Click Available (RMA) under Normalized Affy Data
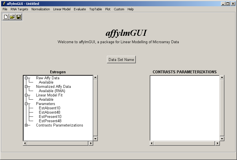Viewport: 237px width, 160px height. tap(51, 91)
